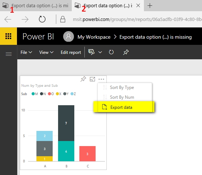202x175 pixels.
Task: Go forward in the browser
Action: (x=25, y=20)
